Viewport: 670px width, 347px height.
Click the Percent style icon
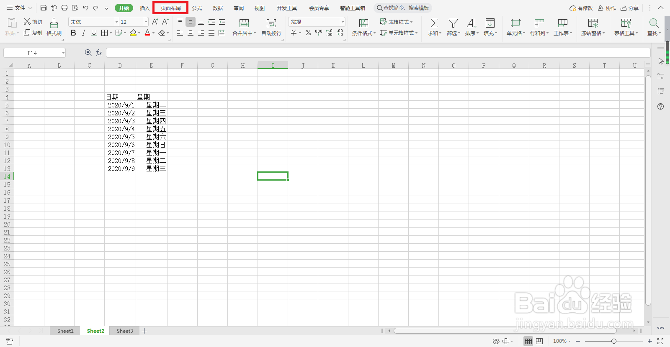coord(308,33)
